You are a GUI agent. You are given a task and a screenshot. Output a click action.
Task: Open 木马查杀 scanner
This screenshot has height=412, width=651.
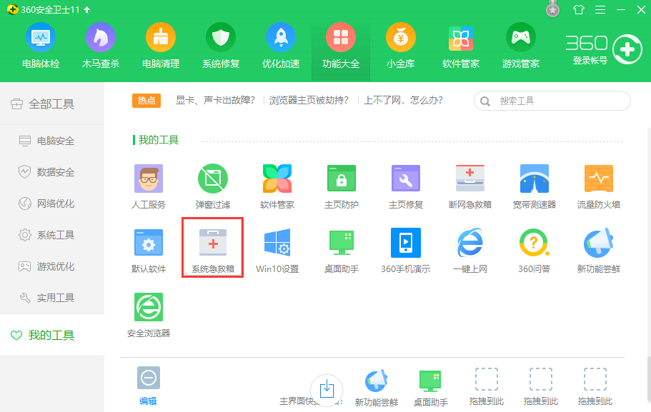click(101, 45)
